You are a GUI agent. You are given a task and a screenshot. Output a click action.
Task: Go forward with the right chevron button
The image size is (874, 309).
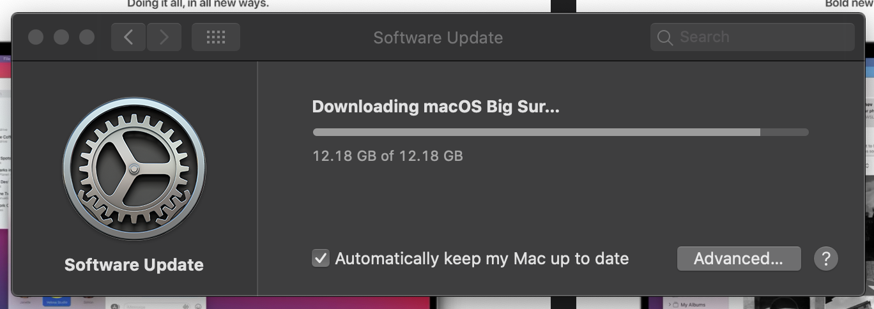(x=164, y=37)
